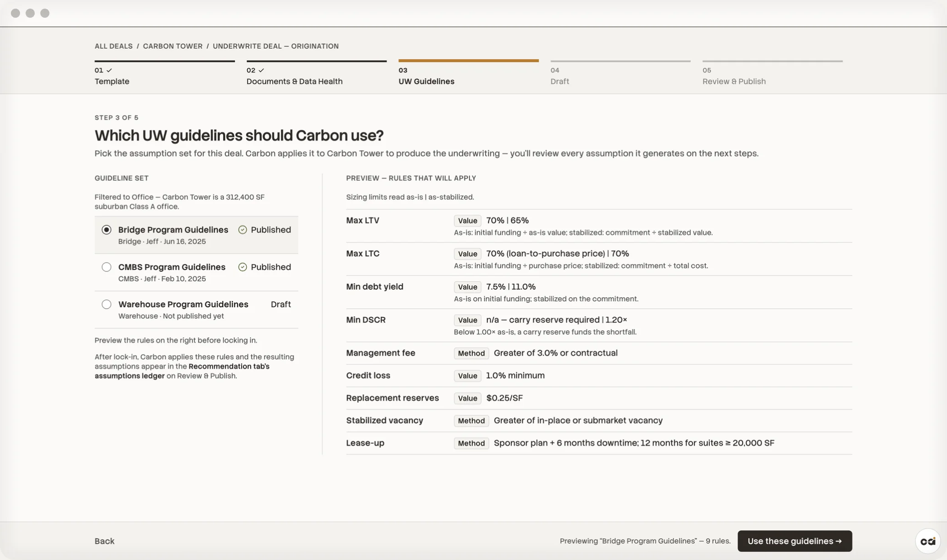
Task: Click the checkmark on step 02
Action: (261, 70)
